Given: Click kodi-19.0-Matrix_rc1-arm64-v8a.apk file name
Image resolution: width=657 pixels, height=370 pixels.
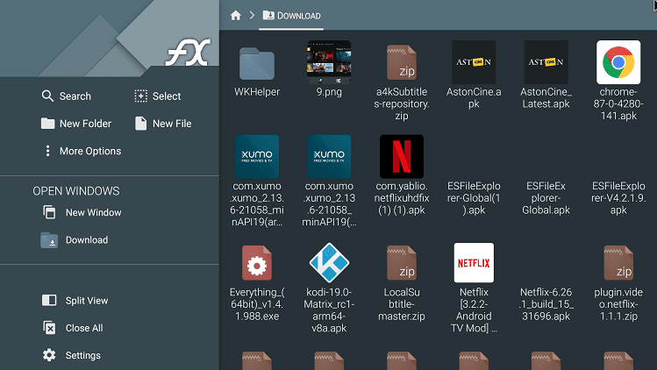Looking at the screenshot, I should (329, 310).
